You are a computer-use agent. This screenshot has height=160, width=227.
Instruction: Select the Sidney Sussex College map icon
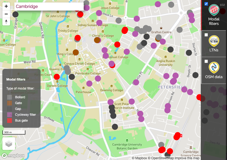click(x=93, y=21)
